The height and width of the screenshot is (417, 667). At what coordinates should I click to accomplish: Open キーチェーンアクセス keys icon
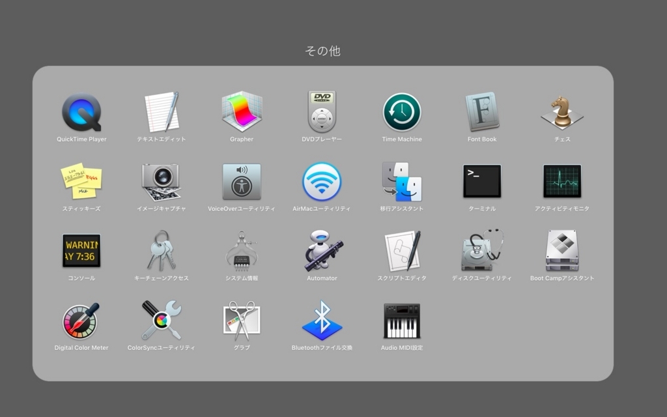click(x=162, y=251)
